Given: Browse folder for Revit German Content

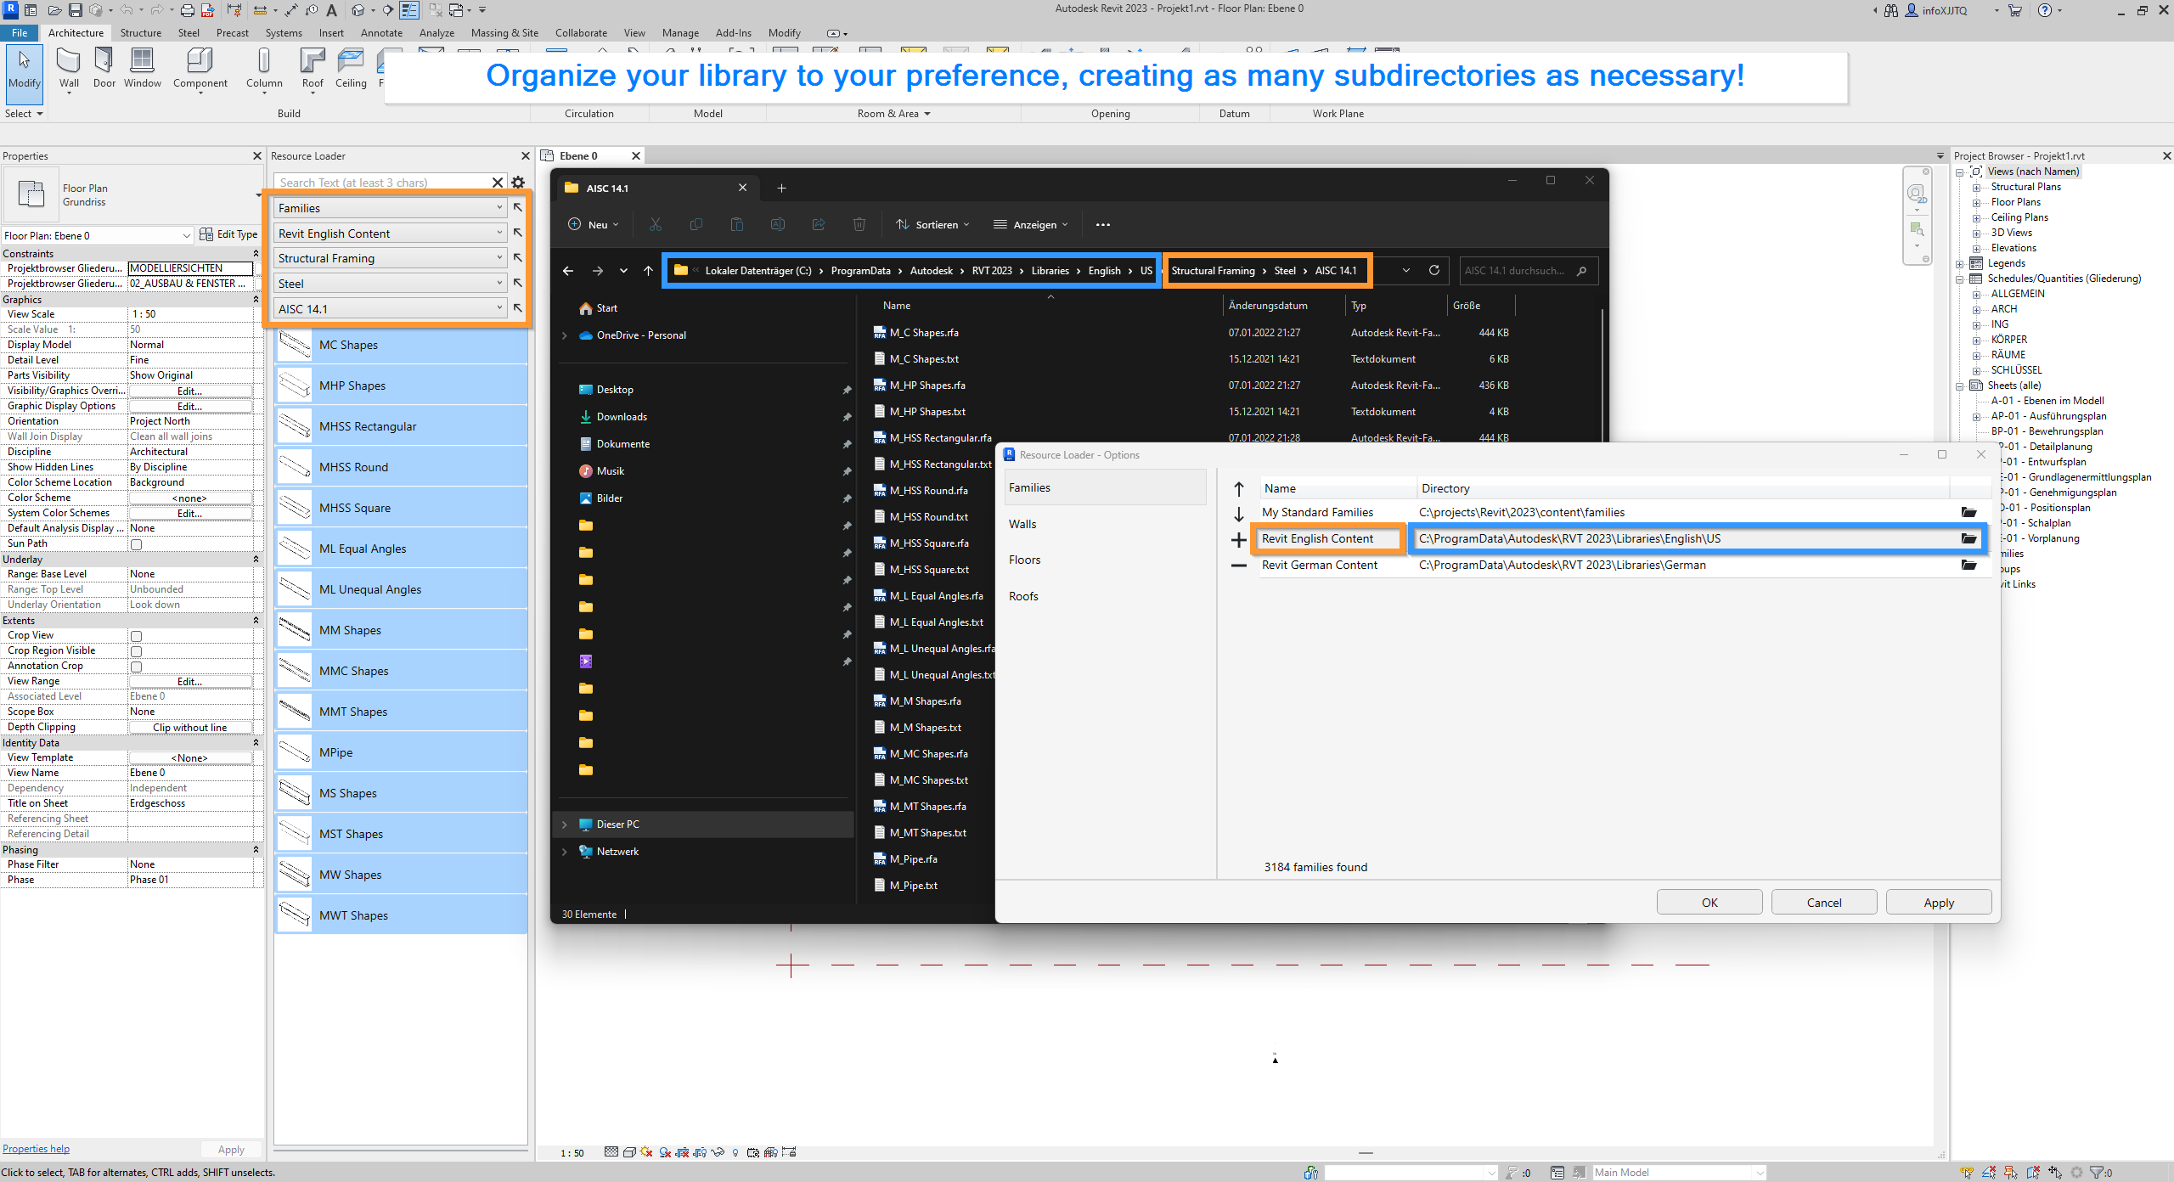Looking at the screenshot, I should coord(1968,566).
